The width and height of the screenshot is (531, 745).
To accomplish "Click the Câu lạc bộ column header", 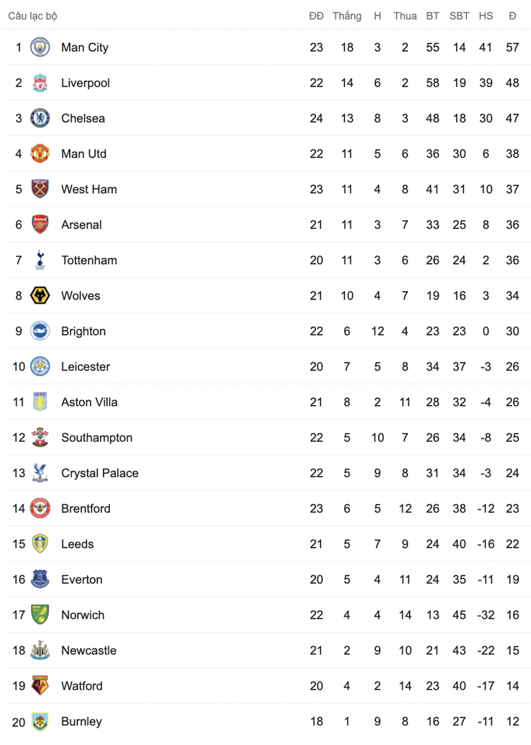I will pos(32,16).
